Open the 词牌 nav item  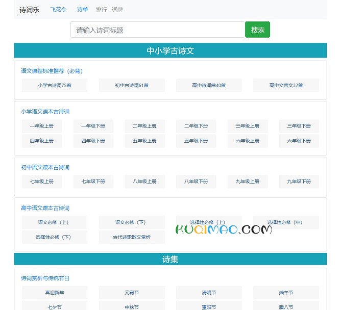coord(117,10)
